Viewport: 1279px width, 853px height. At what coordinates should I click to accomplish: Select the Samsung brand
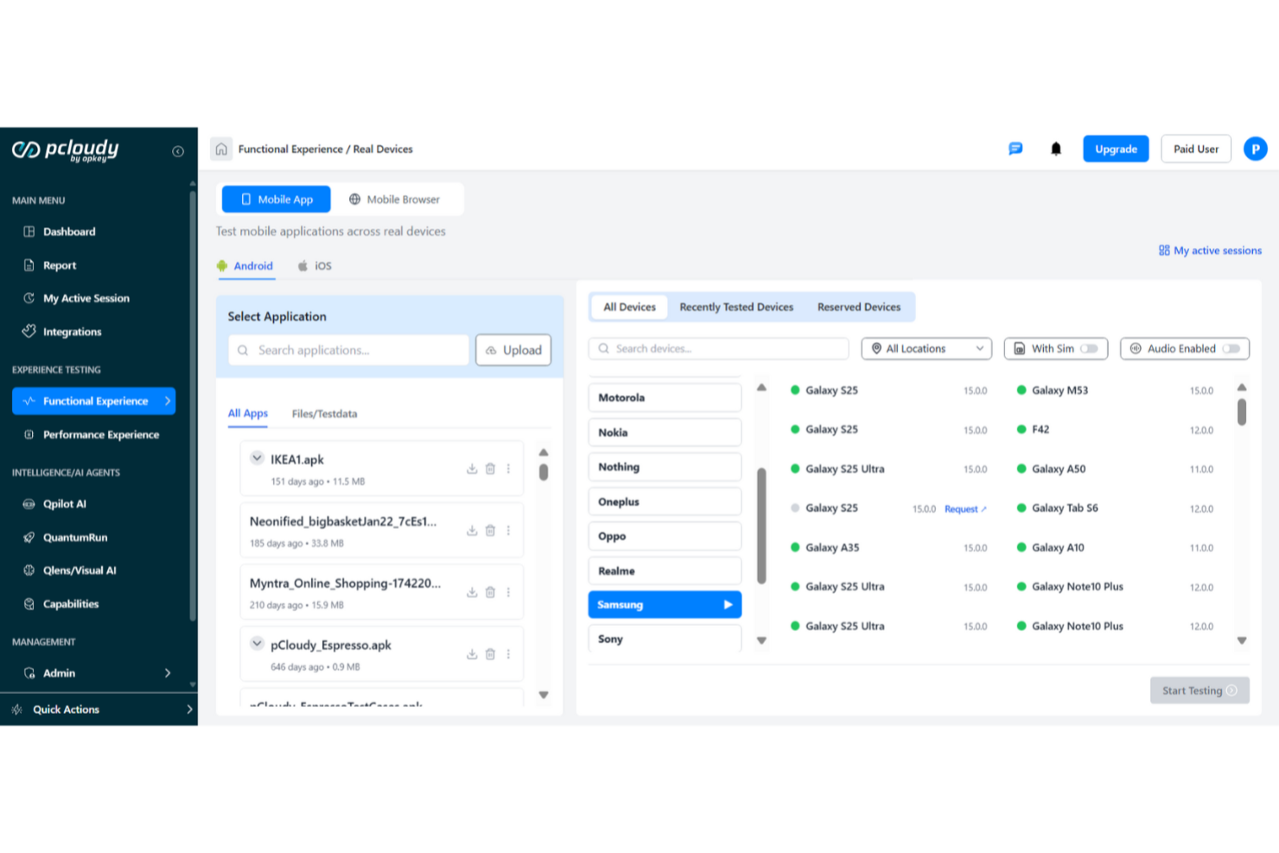click(665, 605)
